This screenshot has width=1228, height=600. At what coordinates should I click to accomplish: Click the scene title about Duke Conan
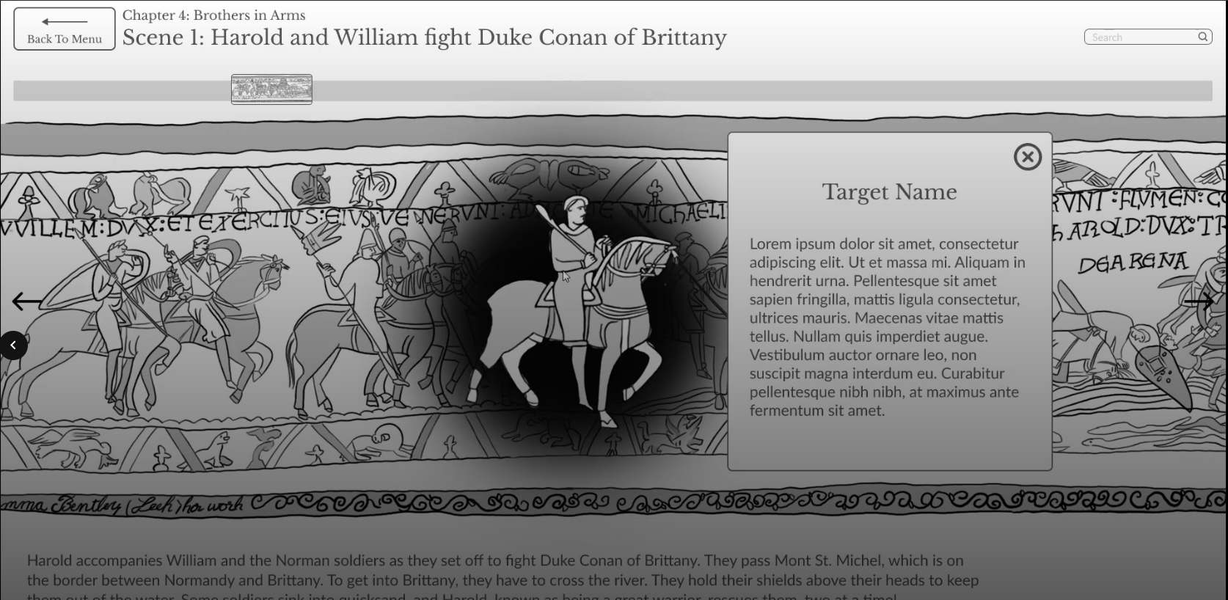tap(424, 38)
